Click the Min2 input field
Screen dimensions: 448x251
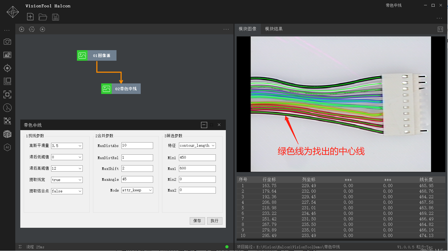click(x=197, y=179)
